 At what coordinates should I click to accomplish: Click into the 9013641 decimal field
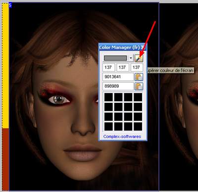click(x=118, y=77)
